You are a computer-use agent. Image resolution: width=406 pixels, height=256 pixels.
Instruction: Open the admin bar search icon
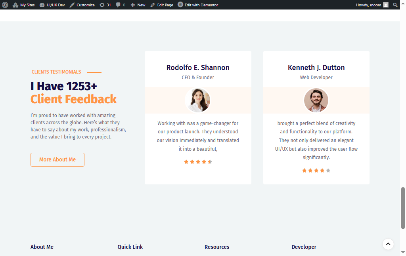[395, 5]
